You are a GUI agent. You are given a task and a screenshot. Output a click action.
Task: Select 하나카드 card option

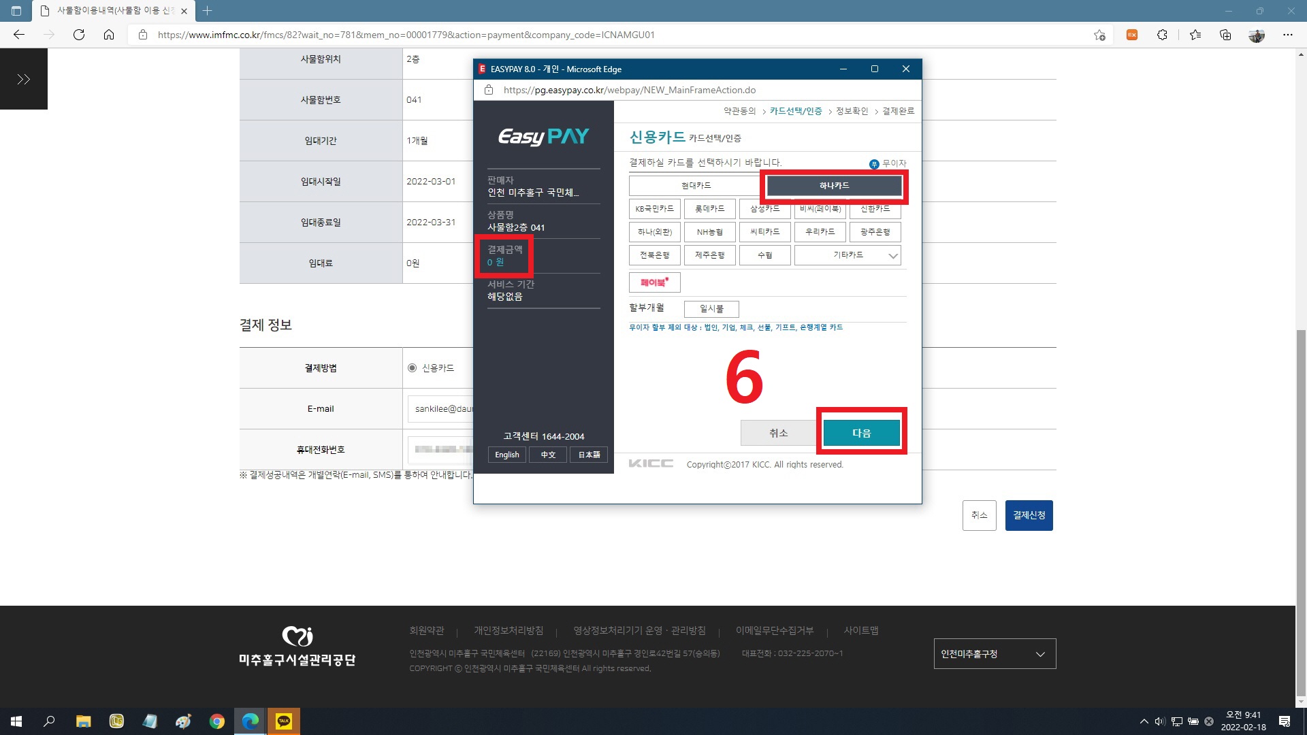tap(834, 186)
